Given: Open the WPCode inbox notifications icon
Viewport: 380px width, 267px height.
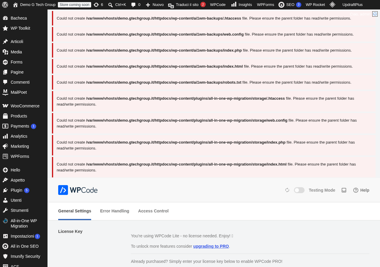Looking at the screenshot, I should click(x=344, y=190).
